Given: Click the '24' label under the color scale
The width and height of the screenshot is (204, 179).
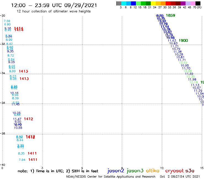Looking at the screenshot, I should pos(155,7).
